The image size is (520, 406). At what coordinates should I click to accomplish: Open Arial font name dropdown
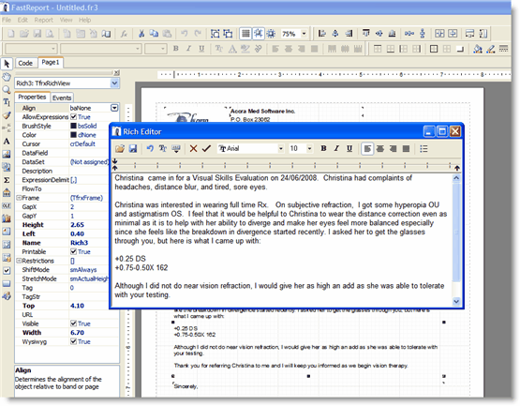pos(280,149)
